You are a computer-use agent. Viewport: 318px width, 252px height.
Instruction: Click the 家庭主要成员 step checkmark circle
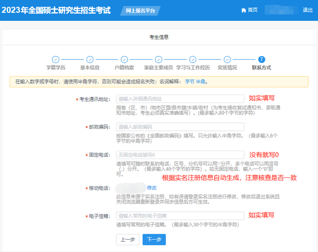(159, 60)
